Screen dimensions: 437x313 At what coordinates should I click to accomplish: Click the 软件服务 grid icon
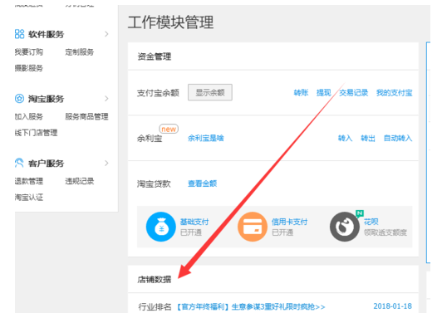coord(19,34)
